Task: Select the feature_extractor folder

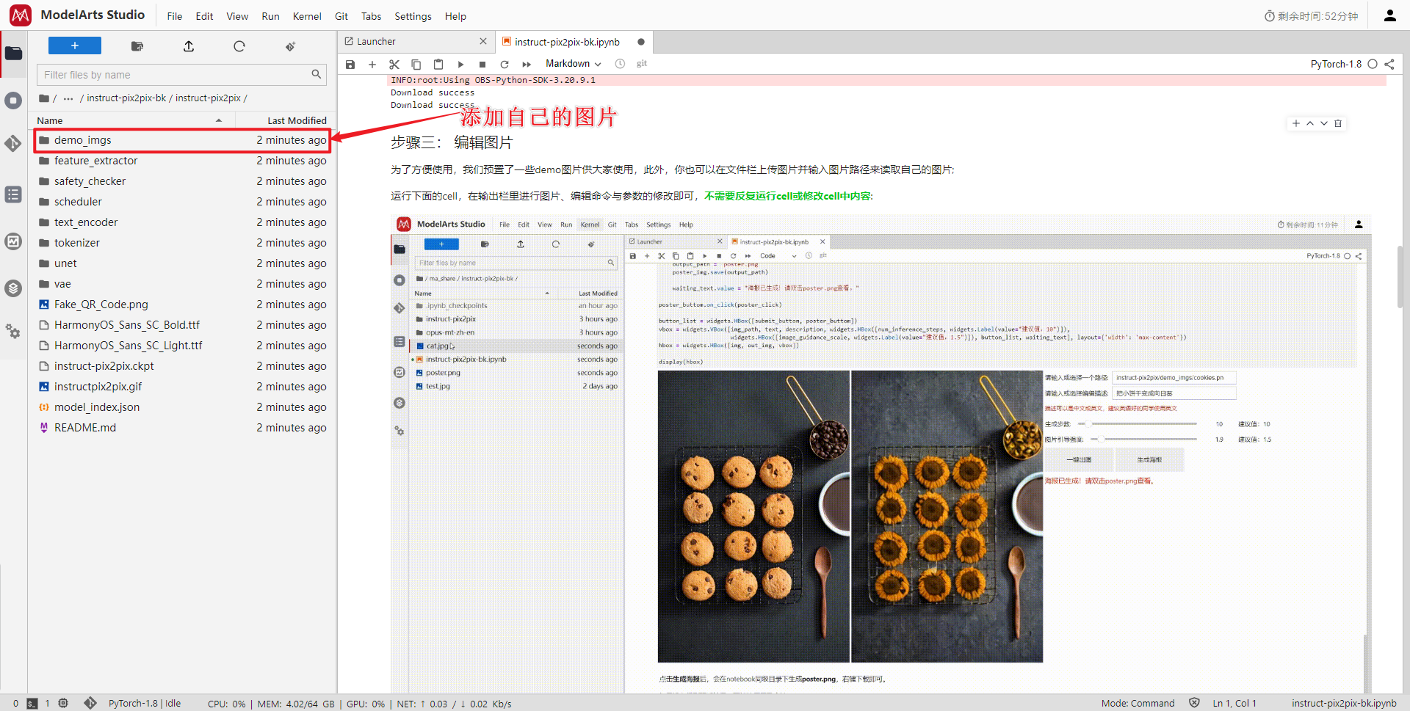Action: pyautogui.click(x=182, y=161)
